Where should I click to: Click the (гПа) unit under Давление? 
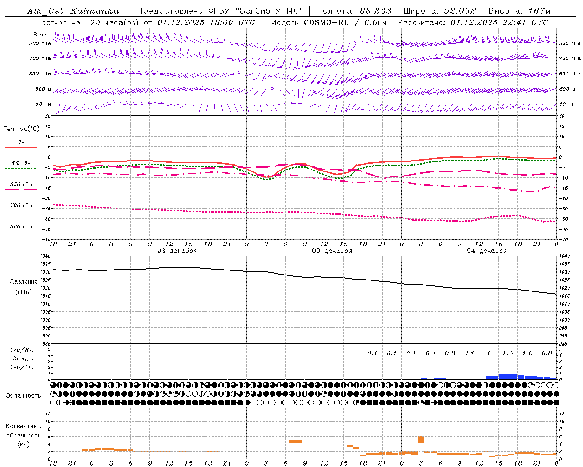(24, 292)
